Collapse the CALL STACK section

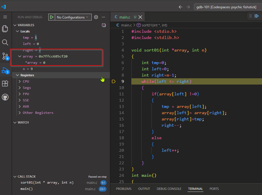click(x=15, y=176)
